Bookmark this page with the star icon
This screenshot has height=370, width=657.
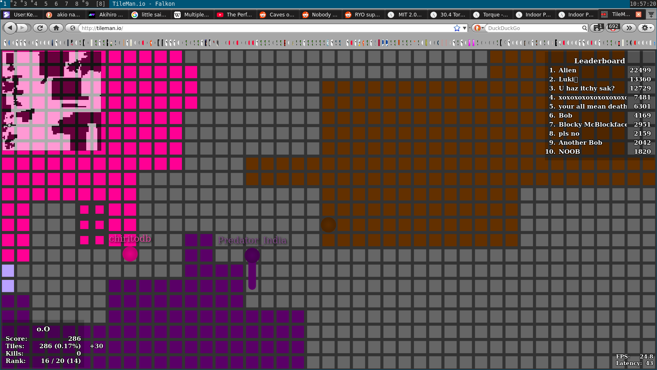[x=457, y=28]
